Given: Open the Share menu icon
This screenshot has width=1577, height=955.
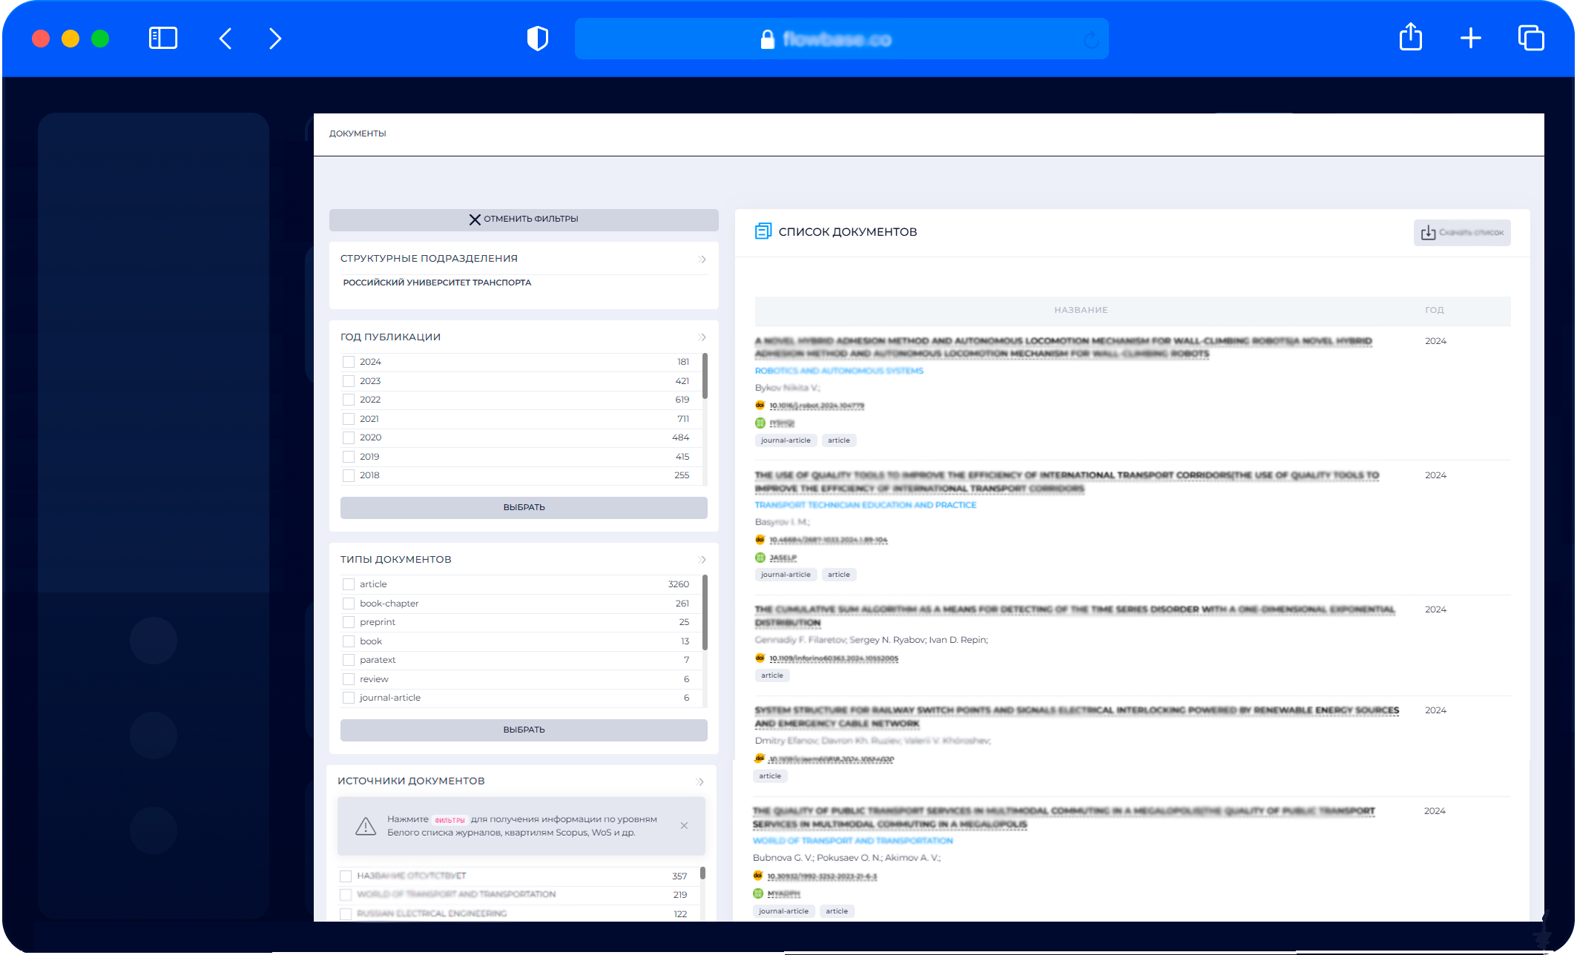Looking at the screenshot, I should pyautogui.click(x=1411, y=37).
